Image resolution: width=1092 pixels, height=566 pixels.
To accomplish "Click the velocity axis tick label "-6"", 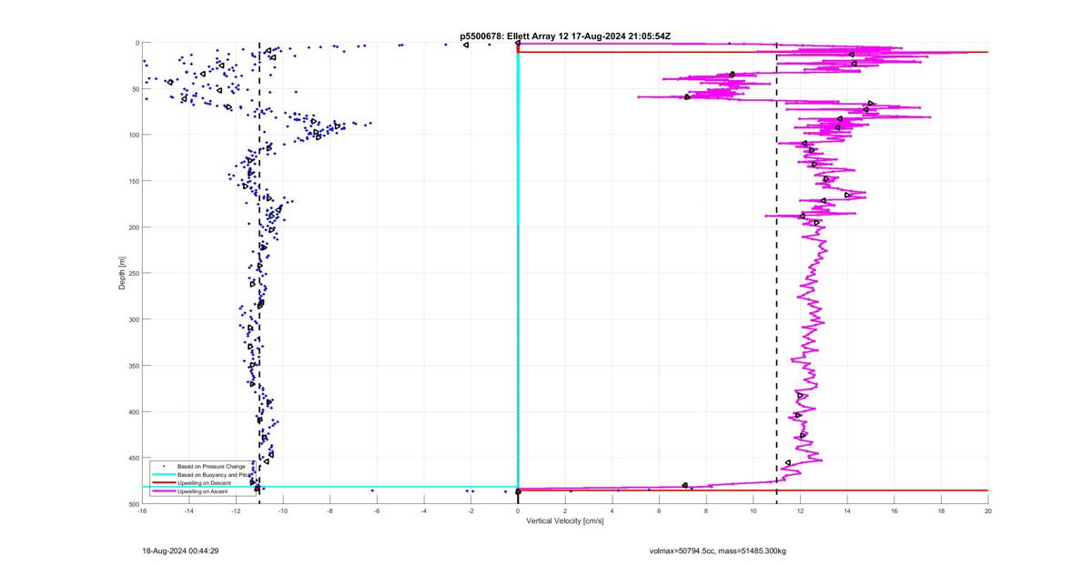I will point(377,511).
